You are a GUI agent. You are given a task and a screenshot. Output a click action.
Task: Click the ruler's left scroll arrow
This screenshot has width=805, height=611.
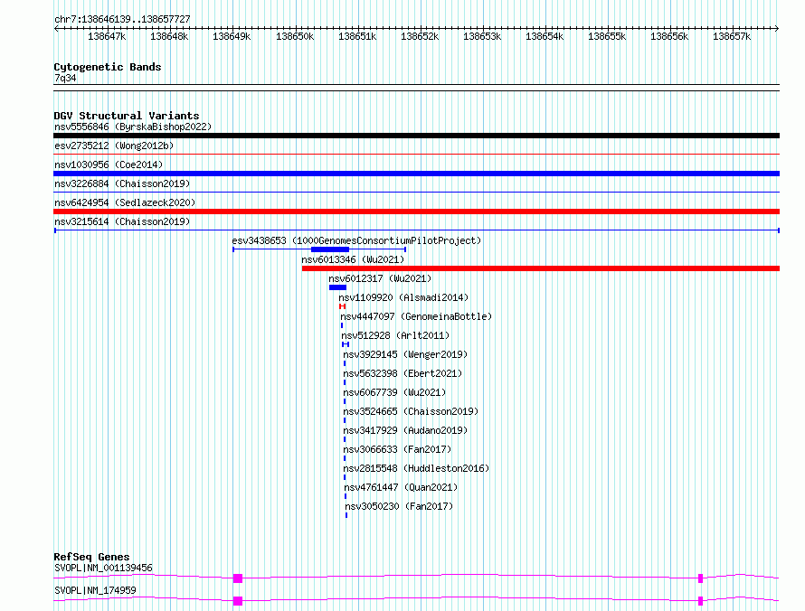pos(56,29)
